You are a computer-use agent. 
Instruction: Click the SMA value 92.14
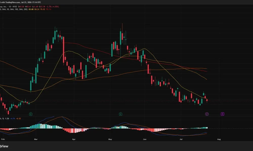[49, 9]
